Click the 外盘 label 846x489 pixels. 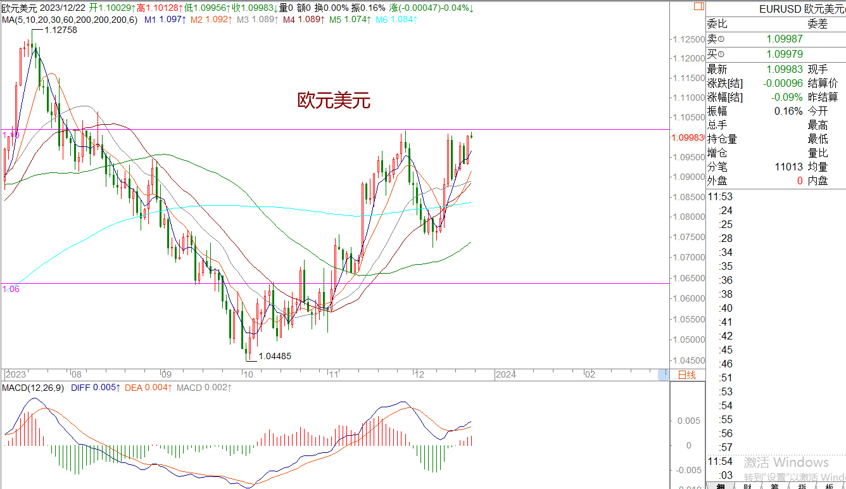[x=717, y=181]
